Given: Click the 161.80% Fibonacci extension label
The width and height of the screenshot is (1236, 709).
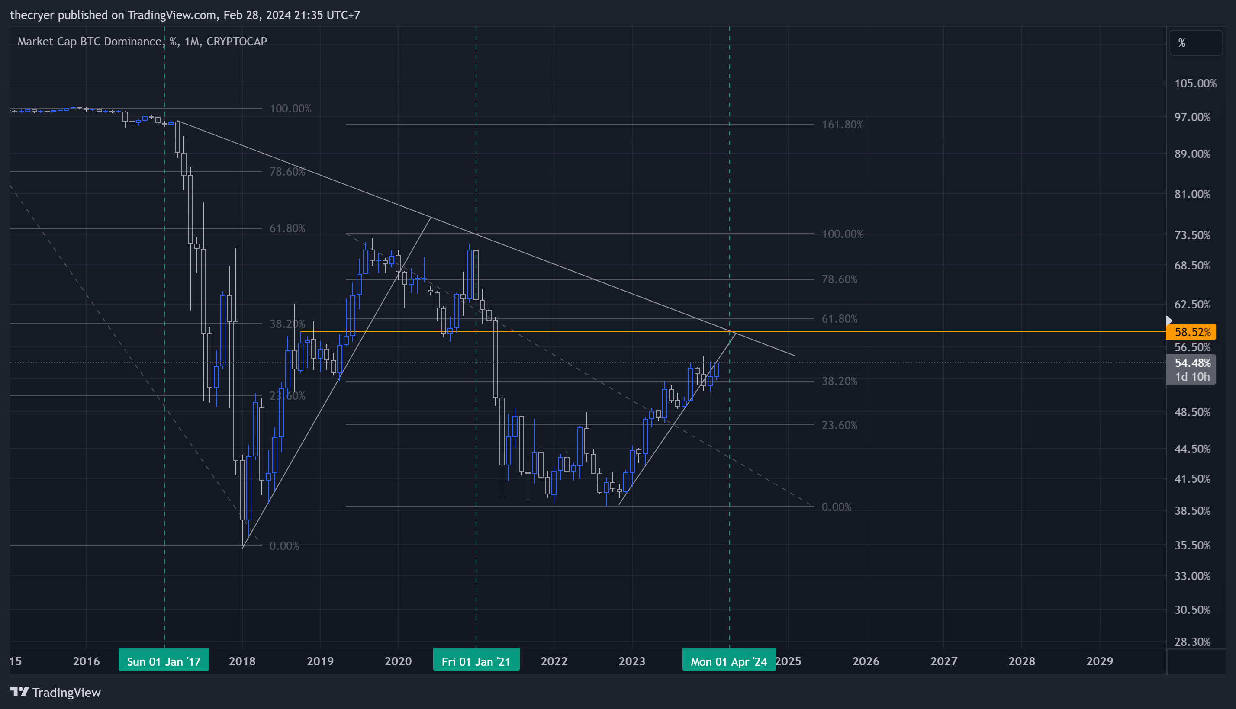Looking at the screenshot, I should [842, 125].
